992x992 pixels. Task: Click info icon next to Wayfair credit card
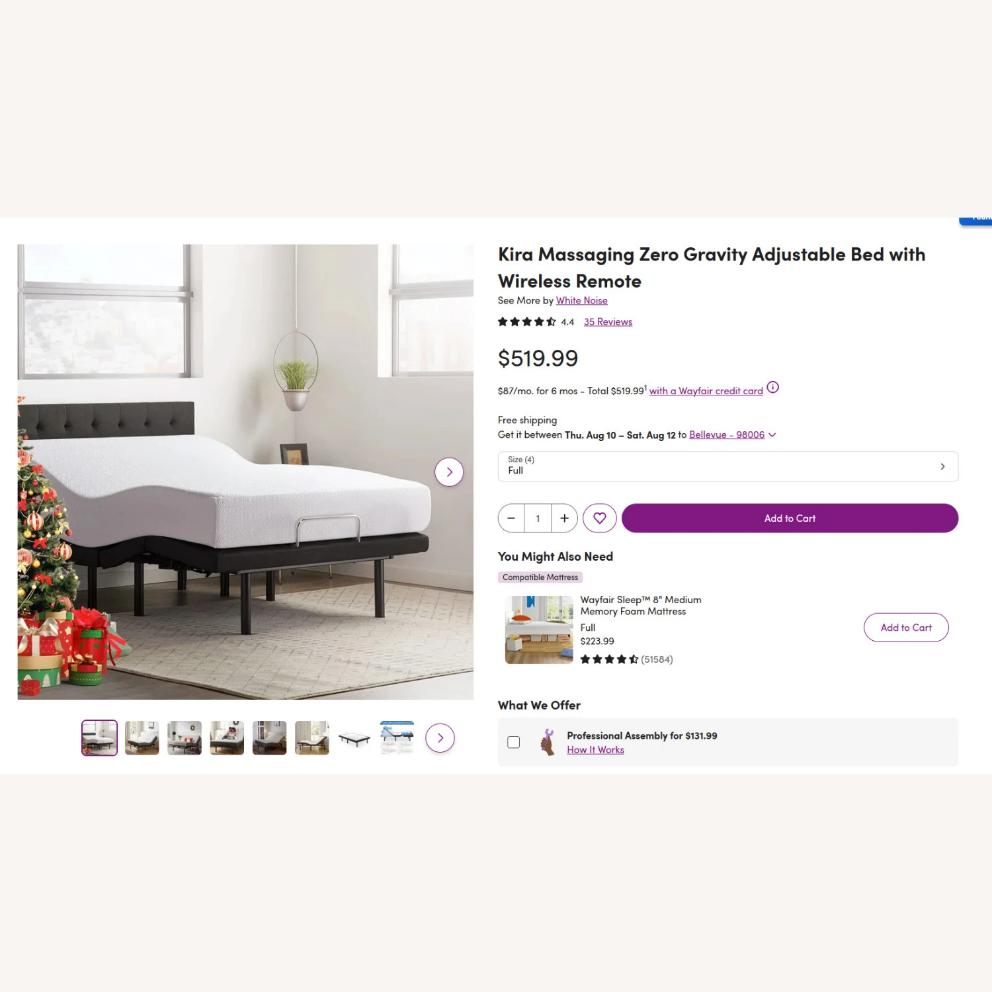772,388
